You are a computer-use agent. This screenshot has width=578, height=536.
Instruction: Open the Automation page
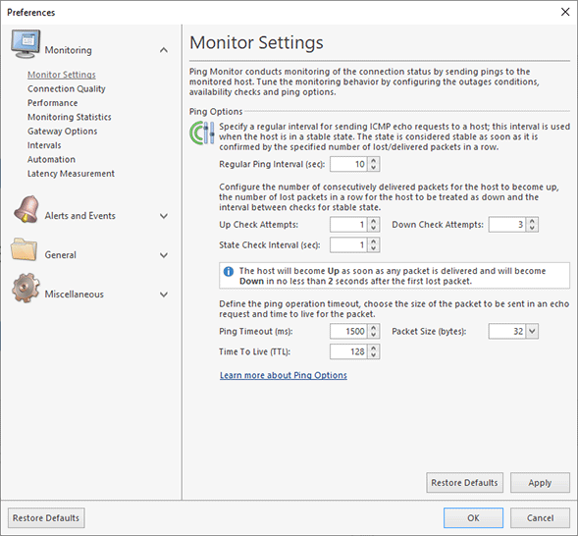coord(51,159)
